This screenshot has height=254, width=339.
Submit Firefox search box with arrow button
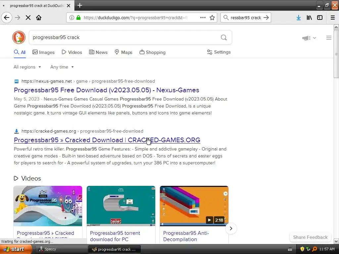[266, 18]
